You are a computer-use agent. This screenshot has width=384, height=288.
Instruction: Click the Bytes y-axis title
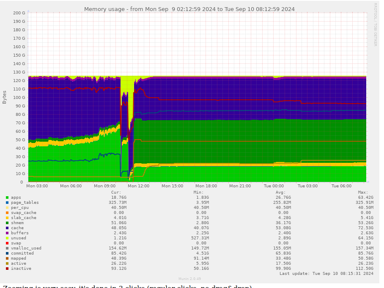[4, 97]
